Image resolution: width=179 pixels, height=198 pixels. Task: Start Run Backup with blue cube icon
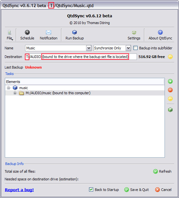point(75,32)
